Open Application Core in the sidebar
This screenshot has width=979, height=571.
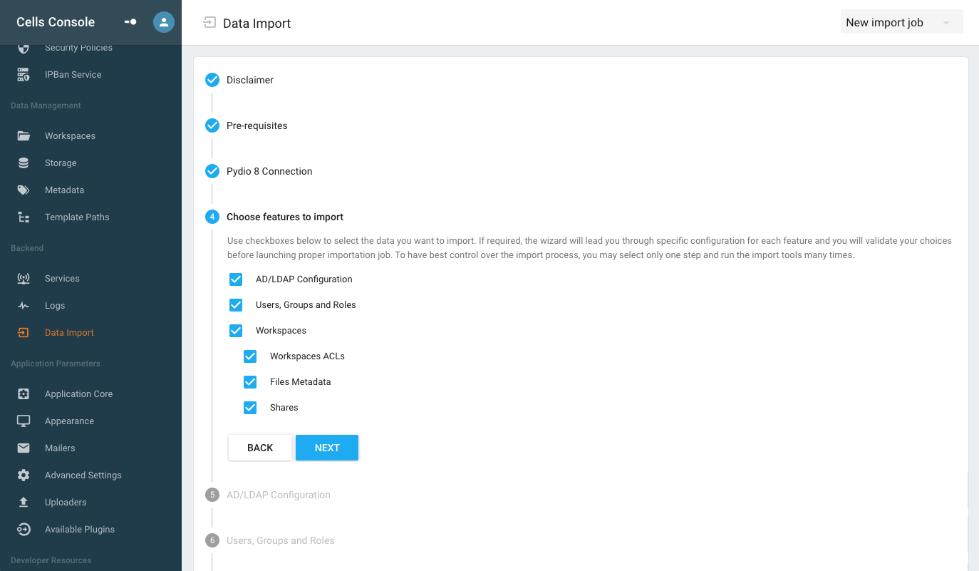pyautogui.click(x=78, y=394)
